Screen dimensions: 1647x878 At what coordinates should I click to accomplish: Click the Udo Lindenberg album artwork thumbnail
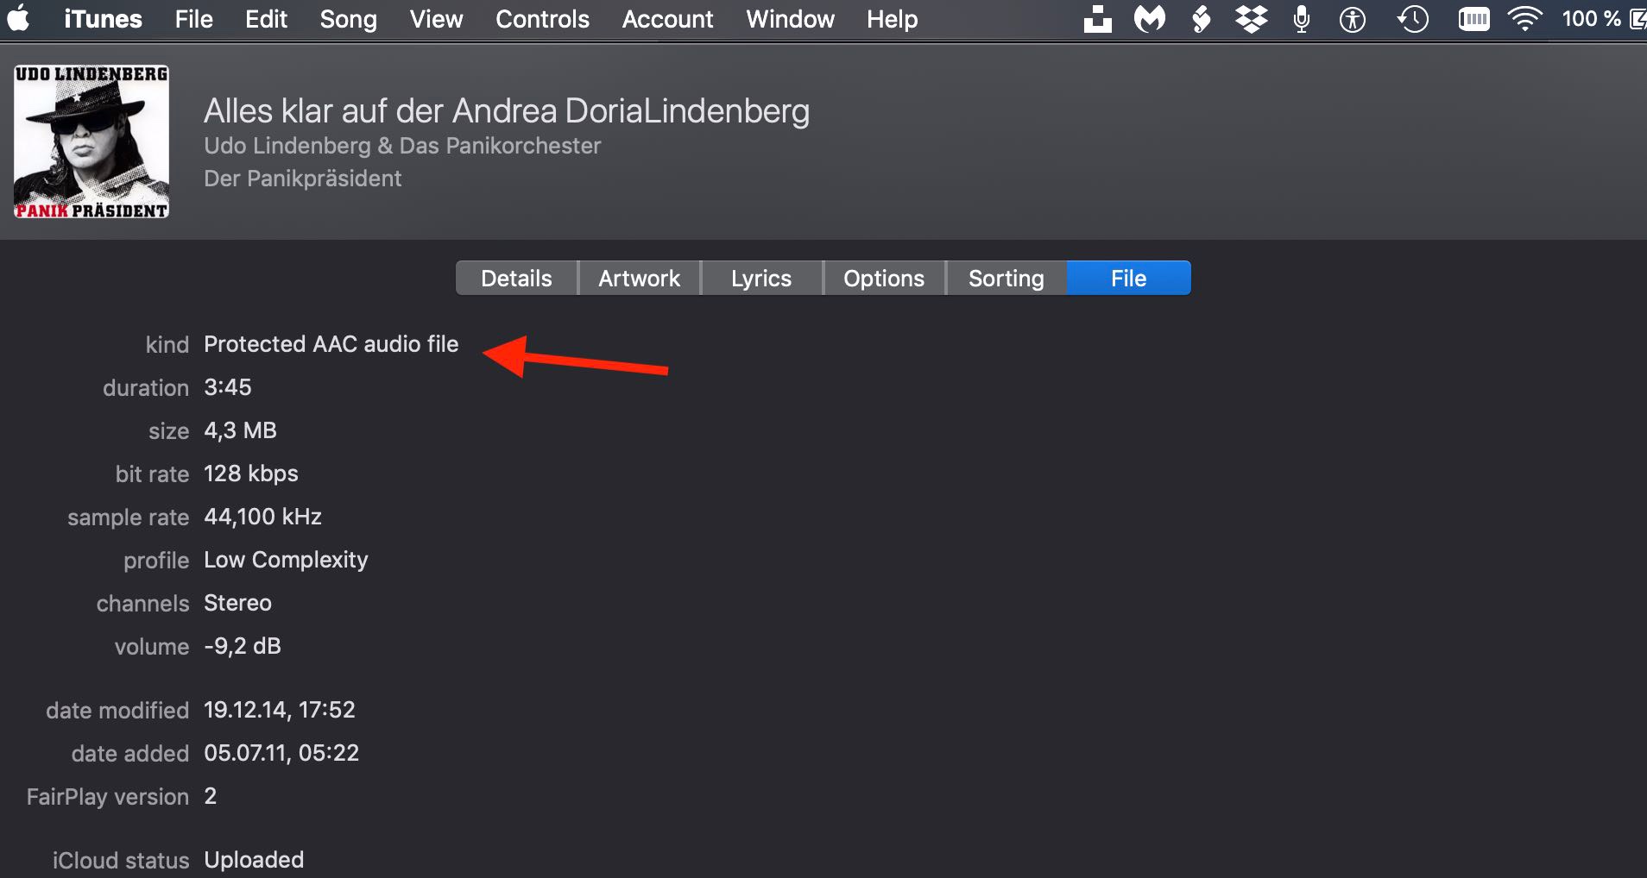pos(91,141)
